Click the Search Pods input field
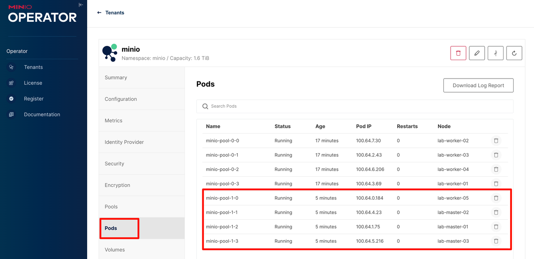Image resolution: width=534 pixels, height=259 pixels. coord(355,106)
